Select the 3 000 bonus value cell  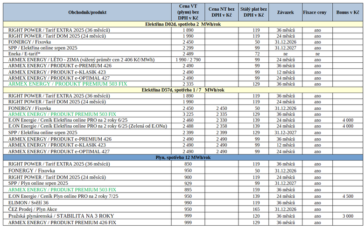pos(348,216)
